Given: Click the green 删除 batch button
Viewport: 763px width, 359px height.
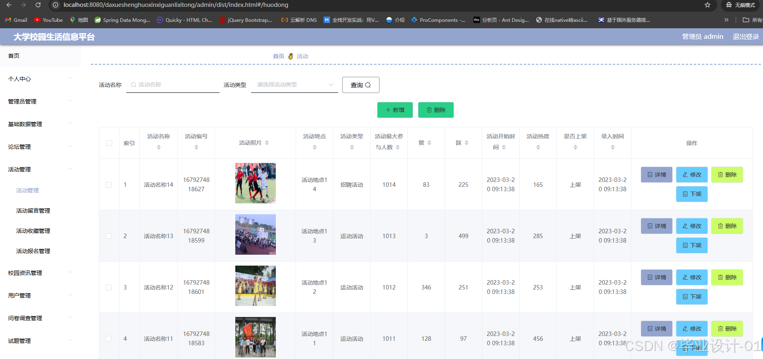Looking at the screenshot, I should click(x=436, y=110).
